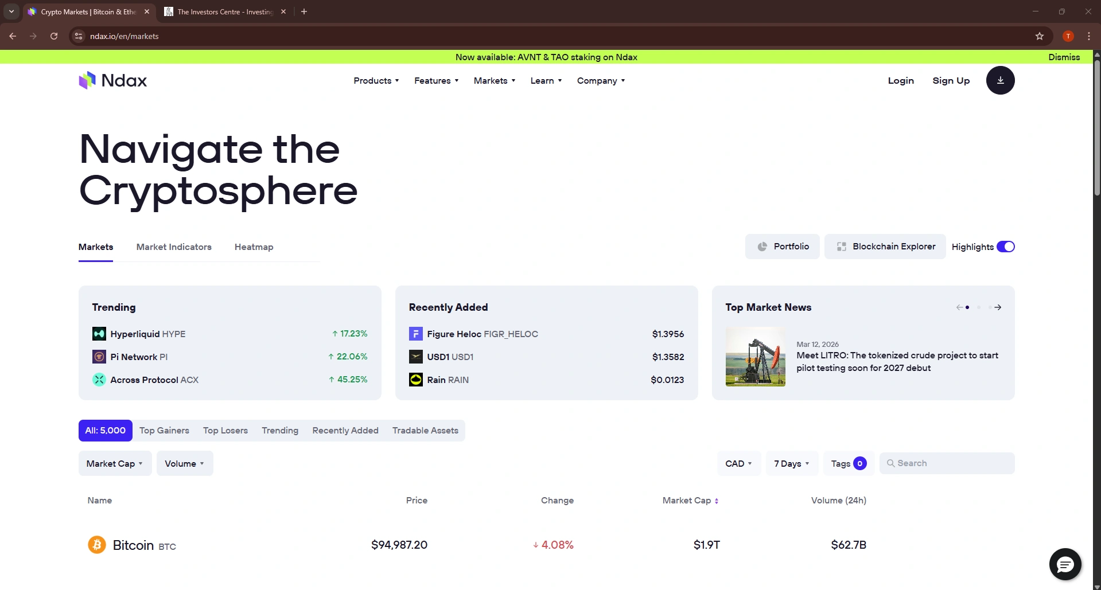
Task: Open the Volume filter dropdown
Action: click(185, 463)
